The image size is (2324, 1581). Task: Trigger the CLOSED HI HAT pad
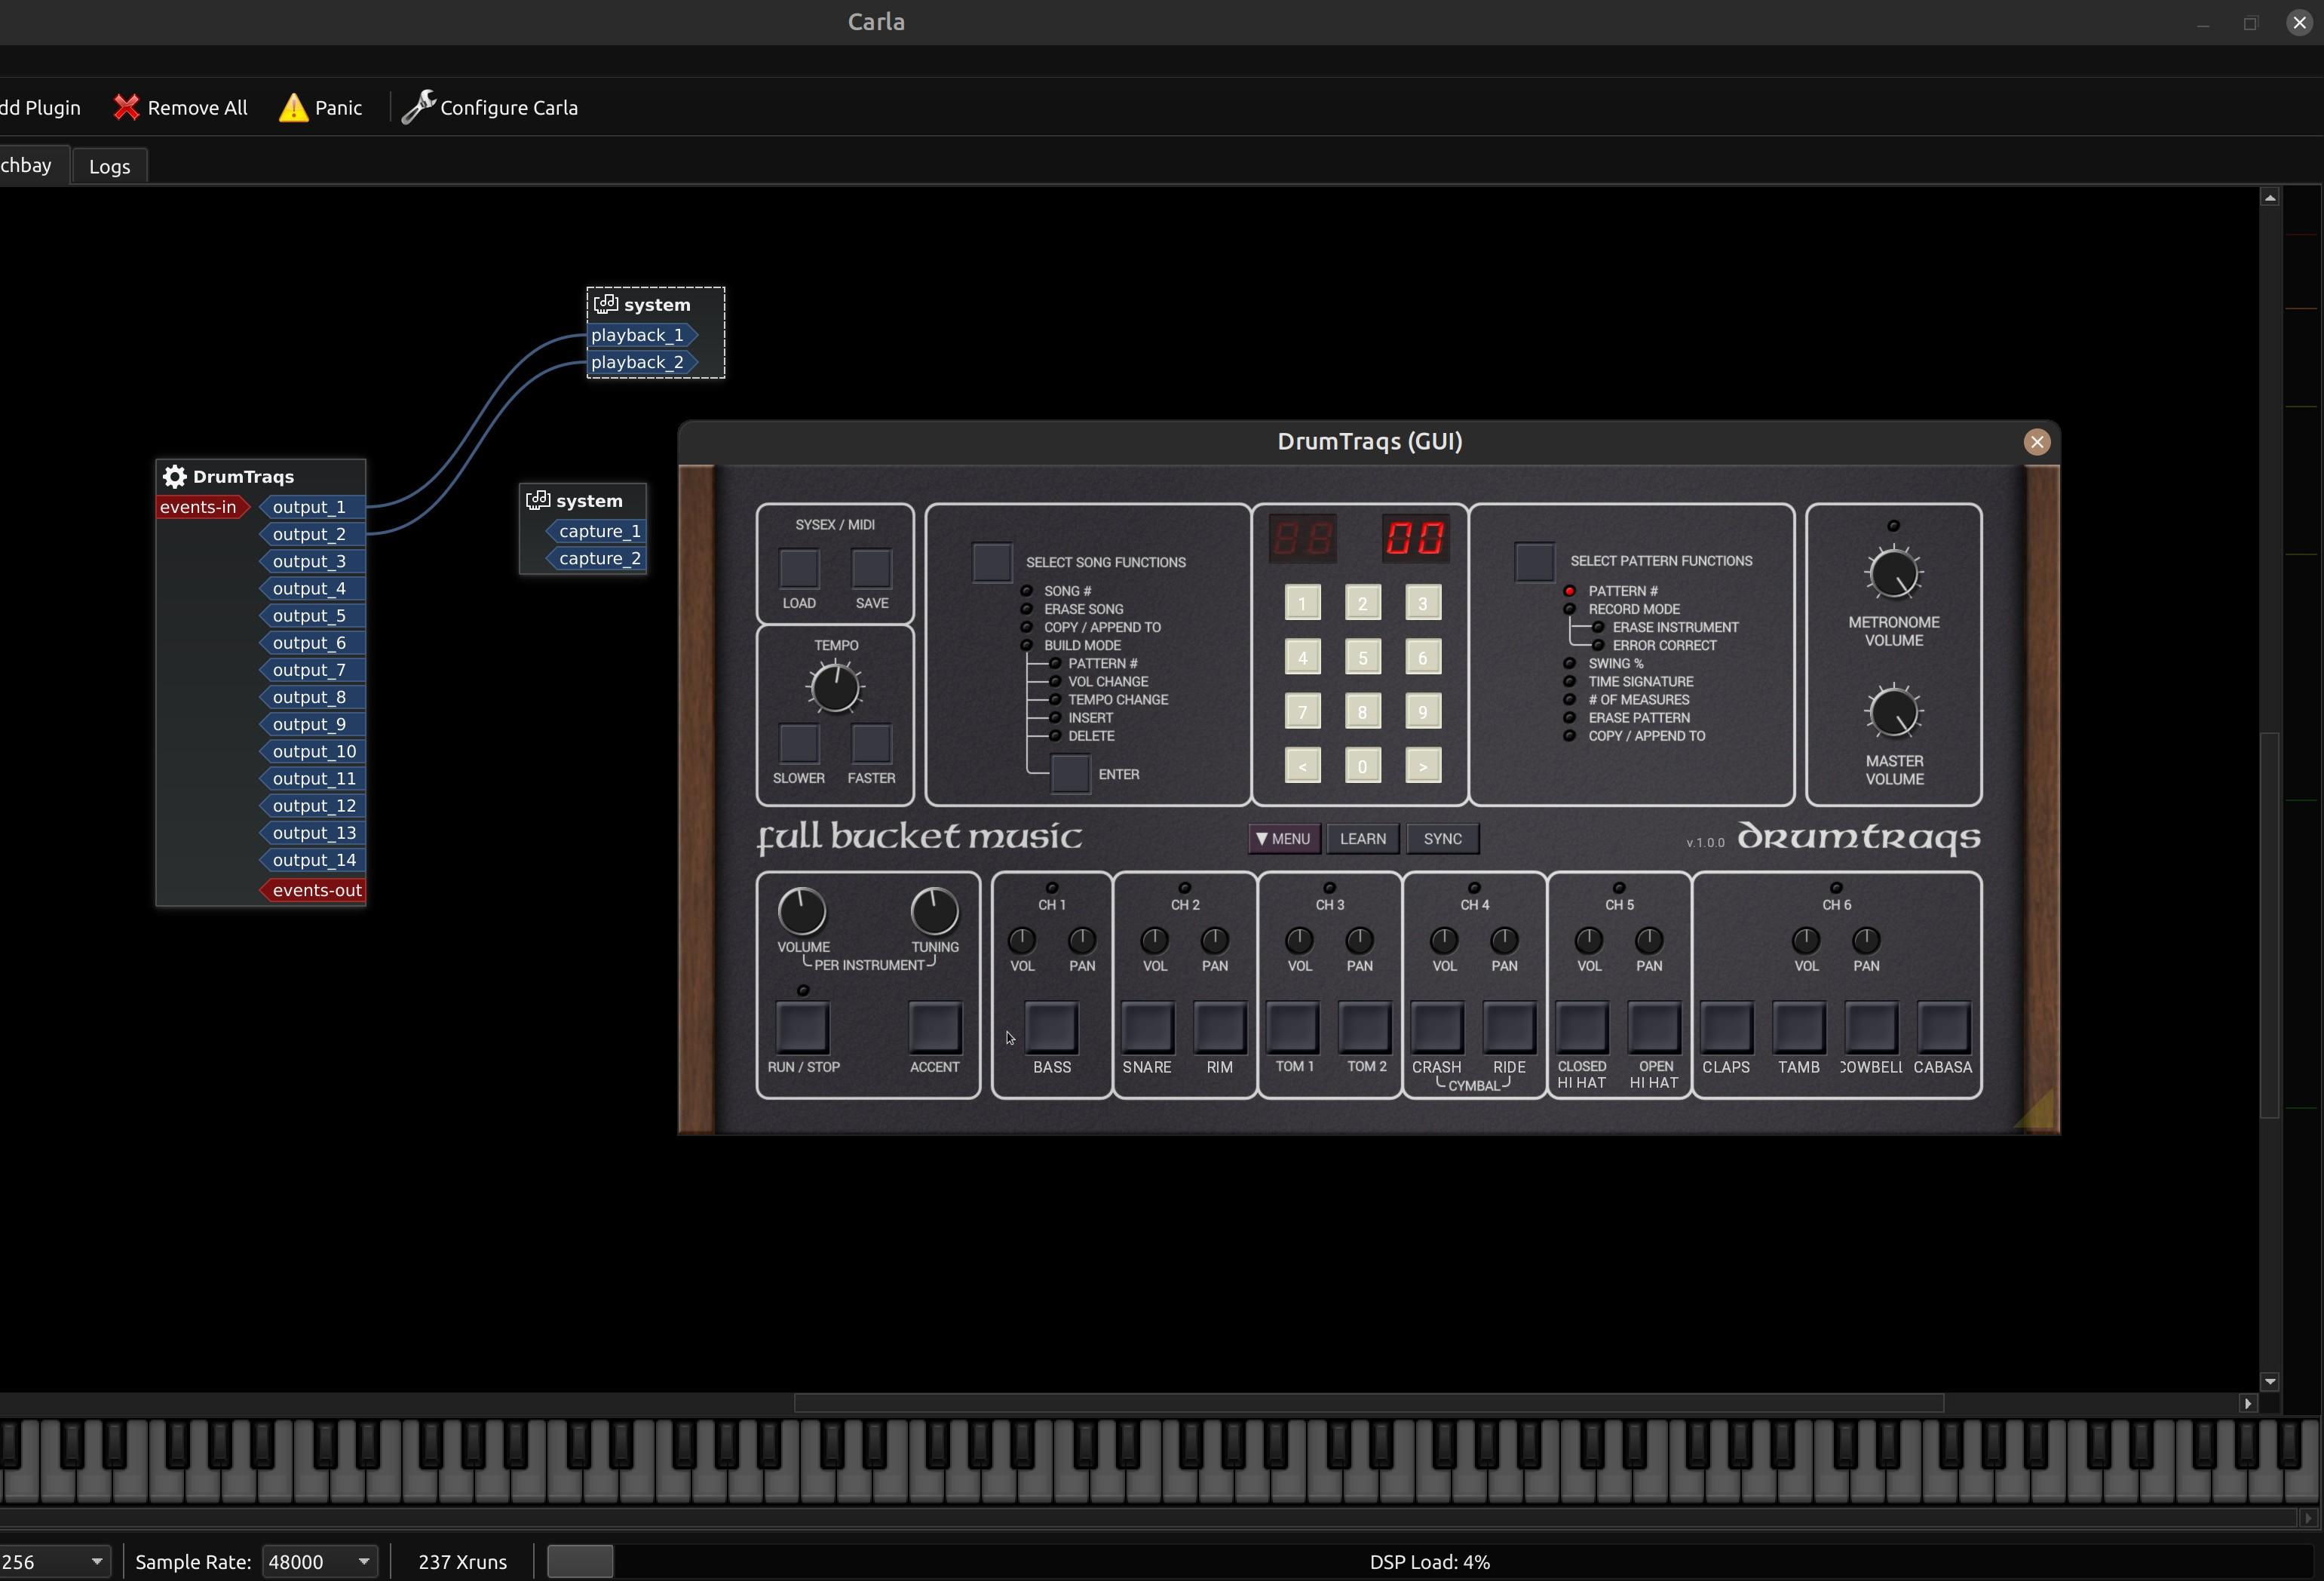tap(1582, 1027)
